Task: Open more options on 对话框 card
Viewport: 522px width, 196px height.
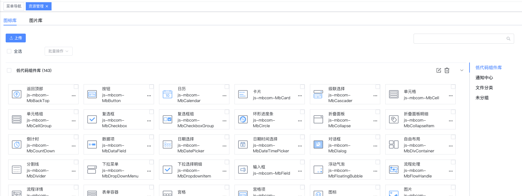Action: pos(375,146)
